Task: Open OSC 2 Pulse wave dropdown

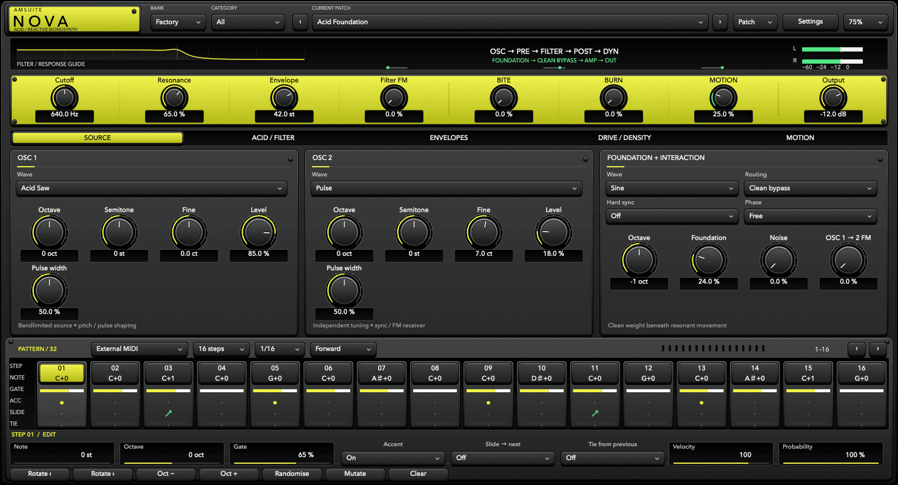Action: [x=447, y=188]
